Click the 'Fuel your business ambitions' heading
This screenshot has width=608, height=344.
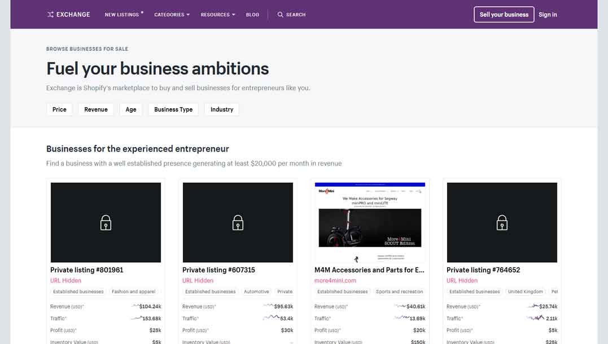[x=158, y=69]
